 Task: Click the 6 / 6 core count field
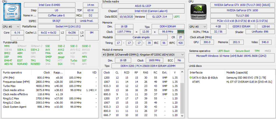click(x=17, y=33)
